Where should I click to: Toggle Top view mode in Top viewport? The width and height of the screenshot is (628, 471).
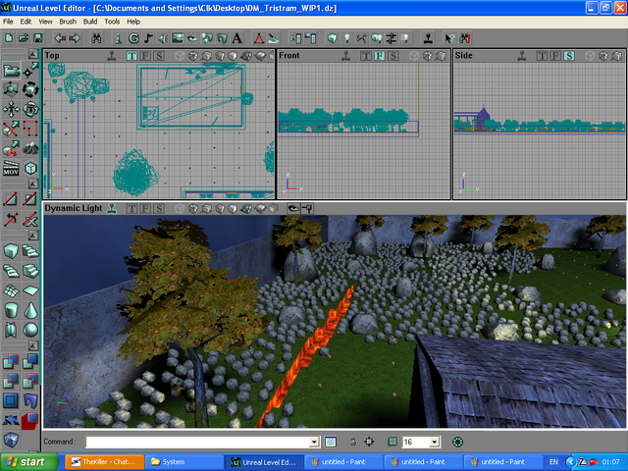point(132,55)
